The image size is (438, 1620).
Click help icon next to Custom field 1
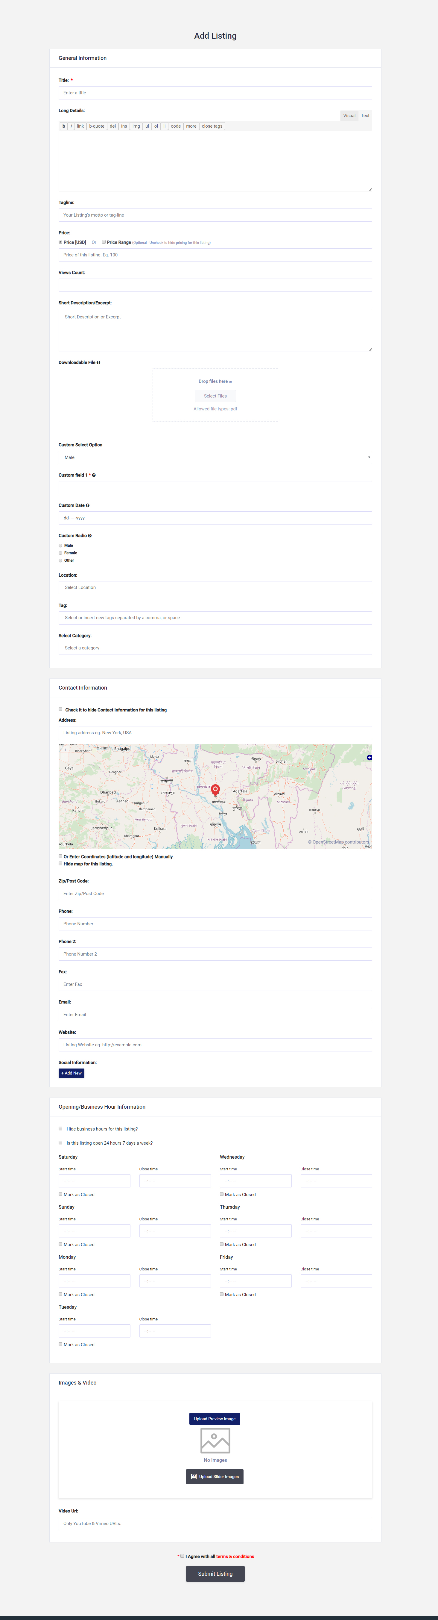coord(94,475)
